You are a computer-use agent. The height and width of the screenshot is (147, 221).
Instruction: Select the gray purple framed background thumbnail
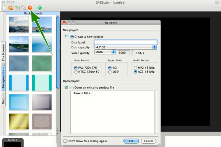pos(42,102)
